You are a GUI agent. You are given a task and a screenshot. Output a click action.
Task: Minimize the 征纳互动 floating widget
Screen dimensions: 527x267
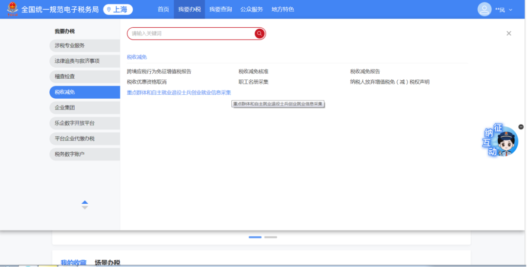pyautogui.click(x=521, y=126)
